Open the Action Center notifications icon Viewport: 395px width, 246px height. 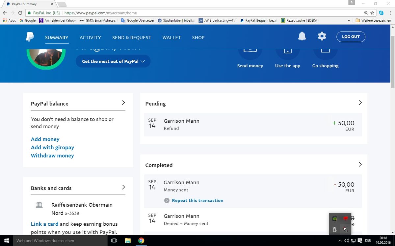[360, 240]
